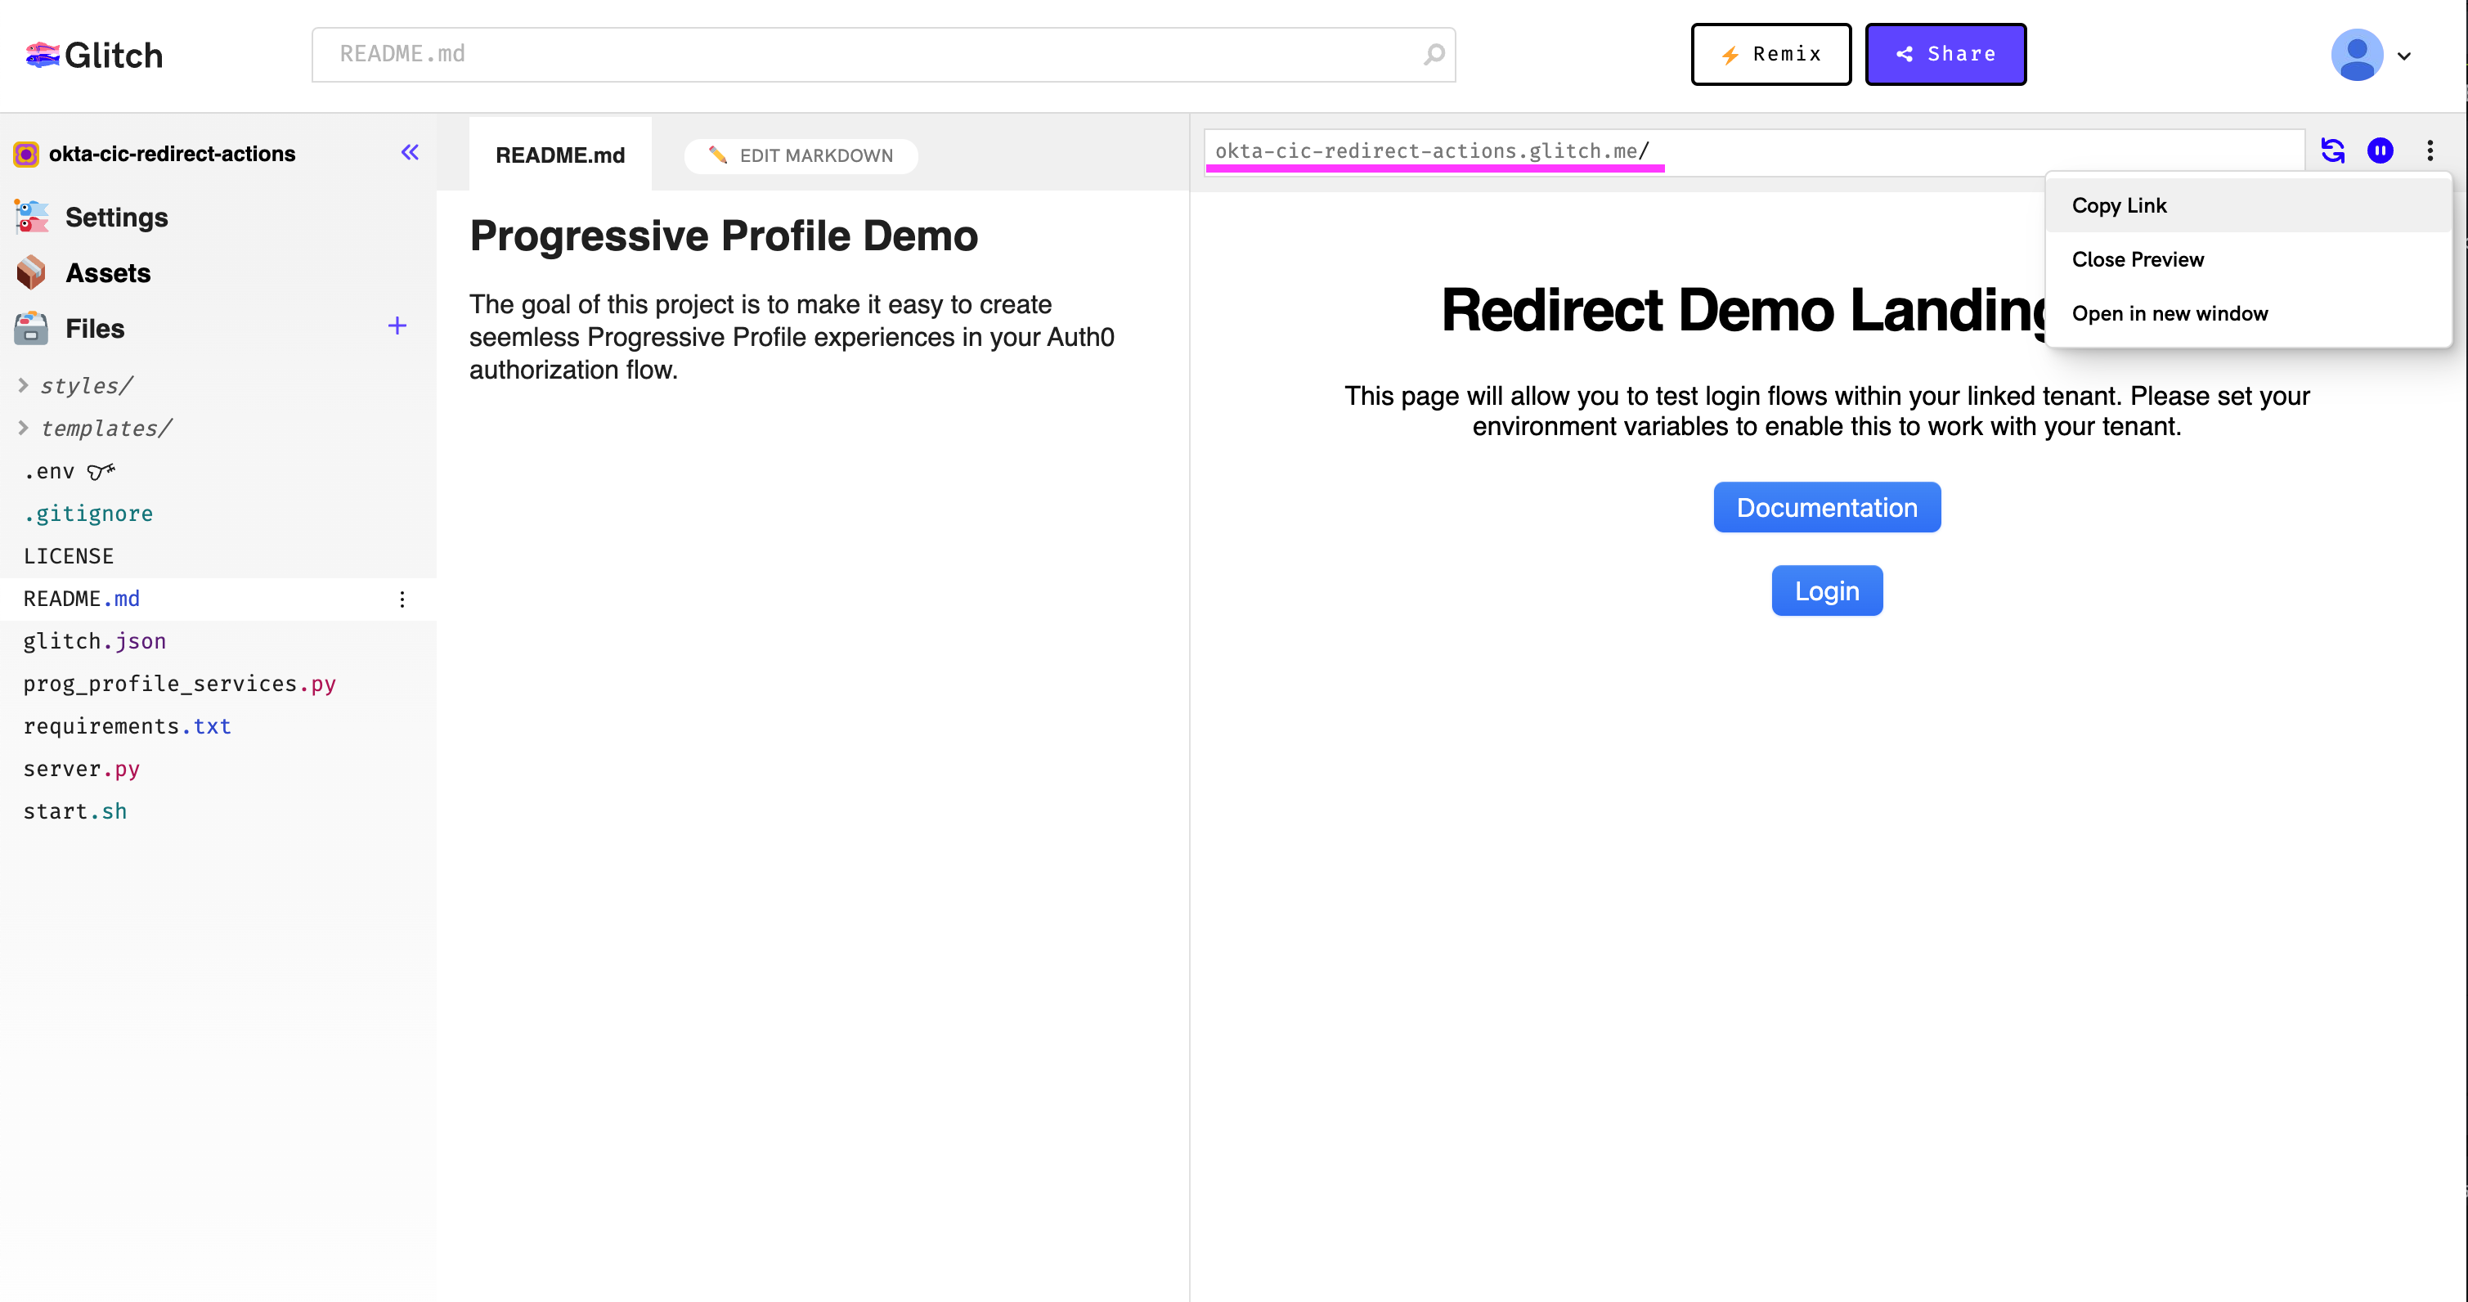Open the preview kebab menu icon

[2430, 150]
